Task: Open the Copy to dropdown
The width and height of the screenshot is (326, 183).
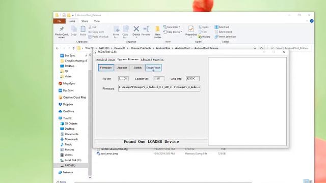Action: tap(125, 32)
